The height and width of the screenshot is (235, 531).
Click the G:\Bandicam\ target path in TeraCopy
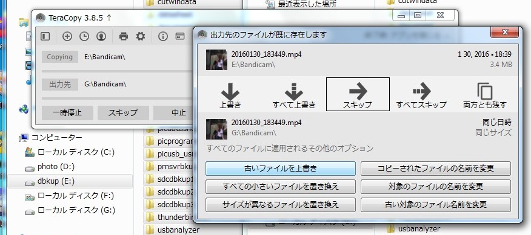tap(105, 85)
